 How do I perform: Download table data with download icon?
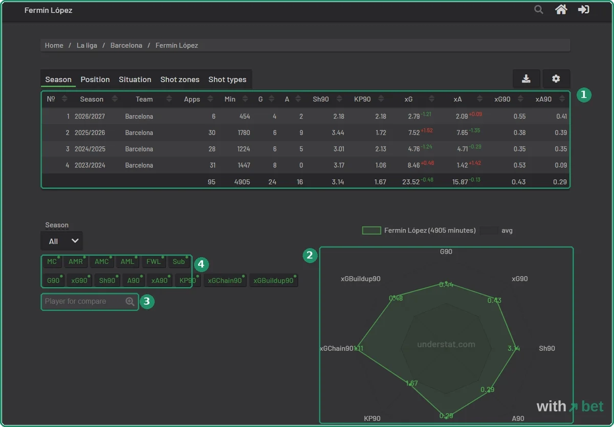pyautogui.click(x=526, y=79)
